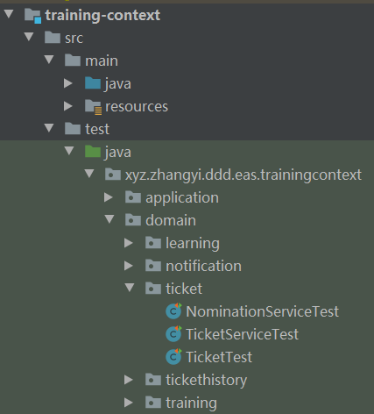Select the test folder label
Screen dimensions: 374x414
(97, 129)
